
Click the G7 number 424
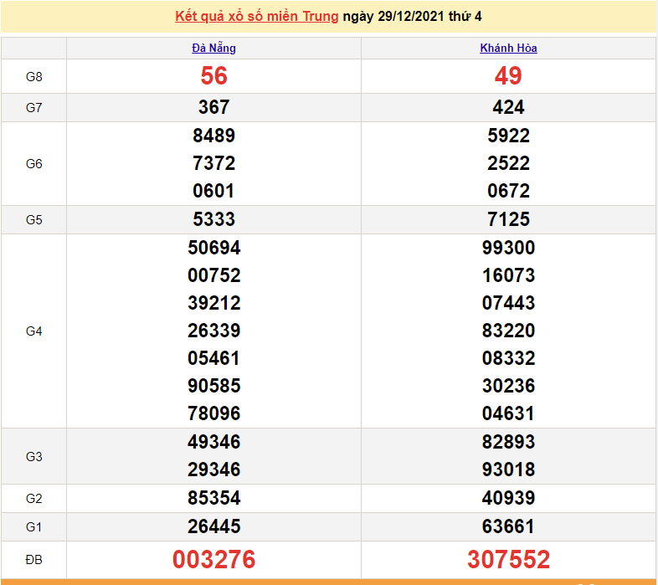click(508, 107)
